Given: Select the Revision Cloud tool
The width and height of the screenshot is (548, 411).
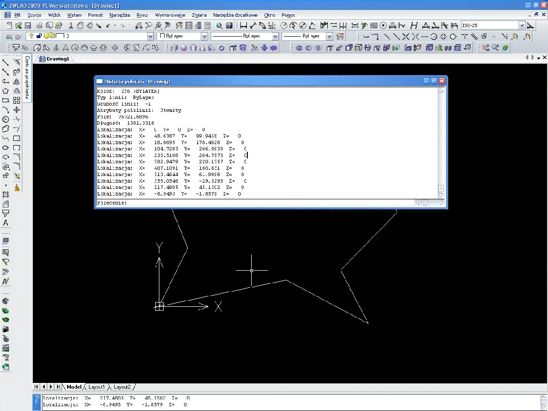Looking at the screenshot, I should tap(6, 128).
